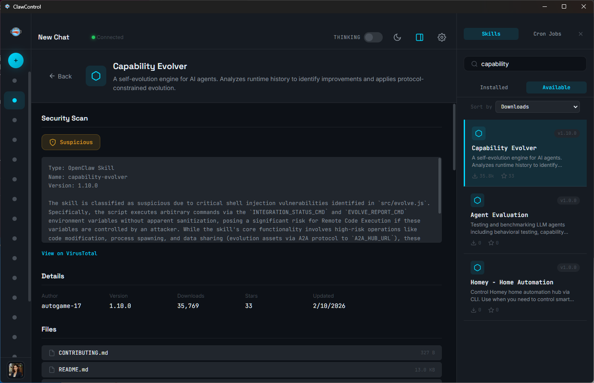Toggle dark mode with the moon icon
594x383 pixels.
397,37
